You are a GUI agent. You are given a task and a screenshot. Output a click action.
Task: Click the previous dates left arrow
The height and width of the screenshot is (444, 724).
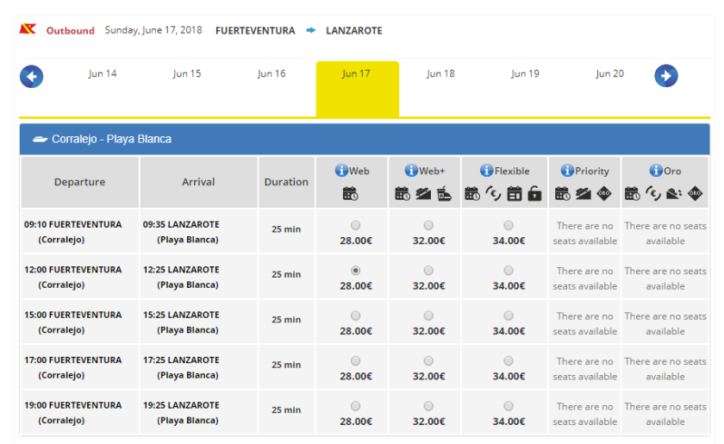pos(32,77)
